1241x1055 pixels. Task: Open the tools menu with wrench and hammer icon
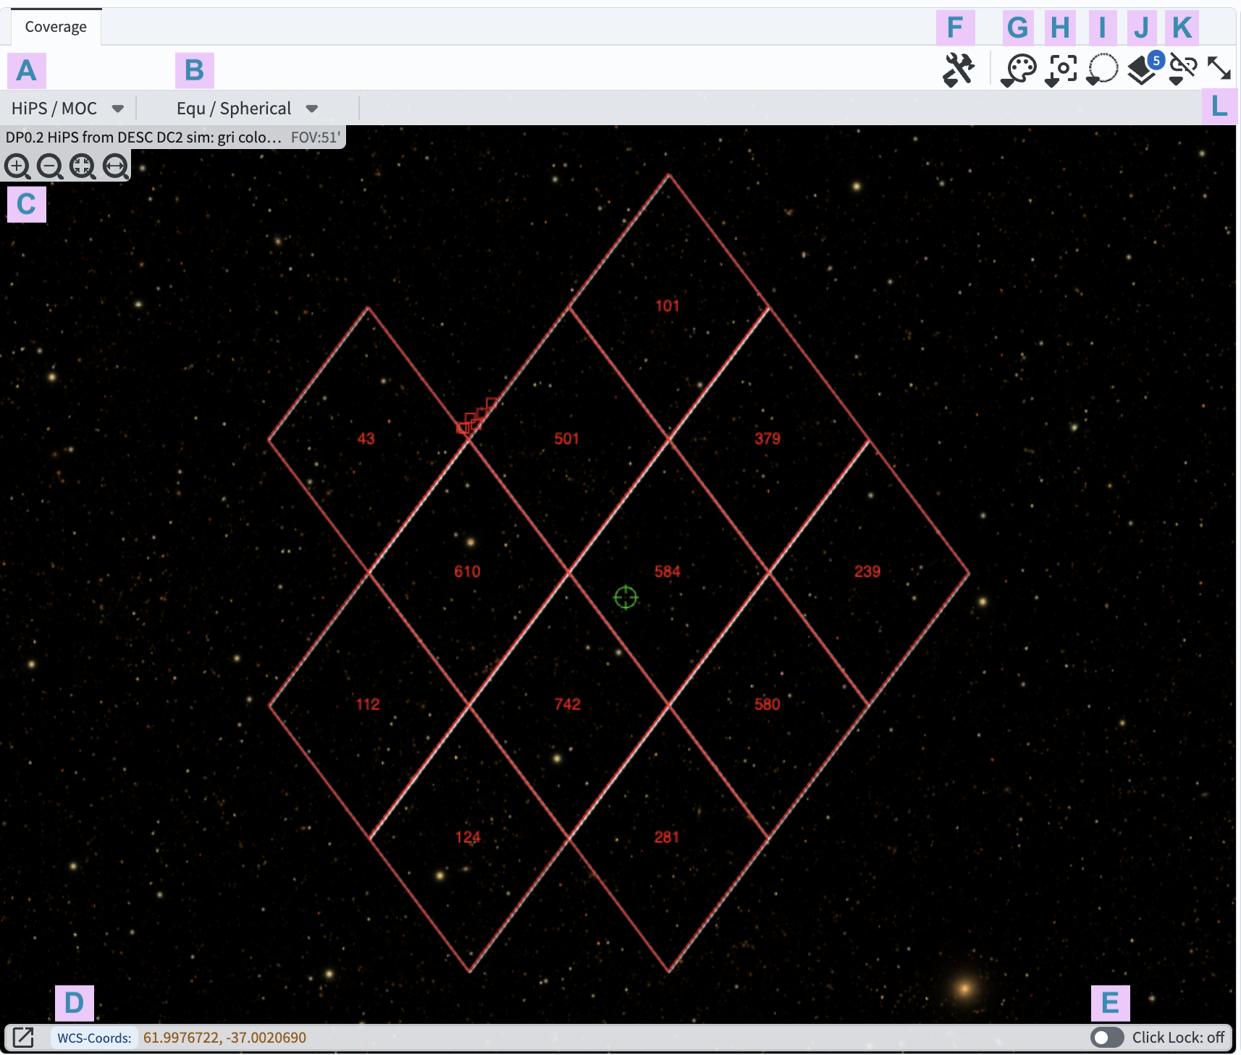pyautogui.click(x=959, y=70)
